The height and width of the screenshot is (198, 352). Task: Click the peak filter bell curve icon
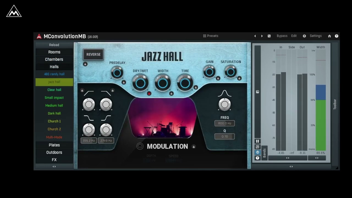tap(225, 94)
